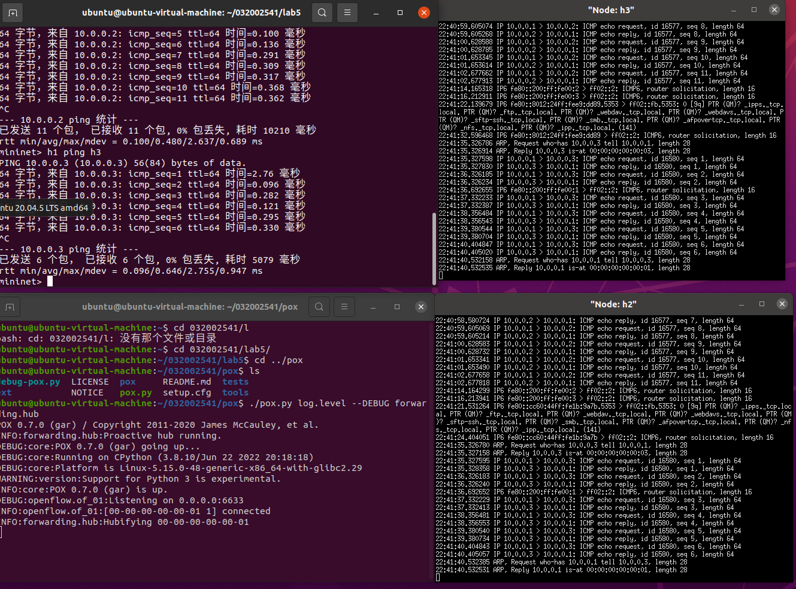Click the 22:41:40.532535 ARP Reply line in h3
Screen dimensions: 796x589
[x=565, y=268]
